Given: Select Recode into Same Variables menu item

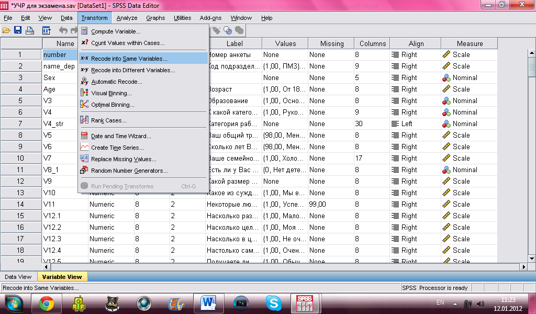Looking at the screenshot, I should coord(143,59).
